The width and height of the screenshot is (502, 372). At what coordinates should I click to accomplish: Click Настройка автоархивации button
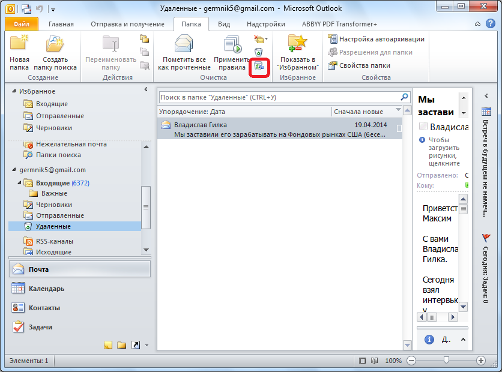pos(376,39)
